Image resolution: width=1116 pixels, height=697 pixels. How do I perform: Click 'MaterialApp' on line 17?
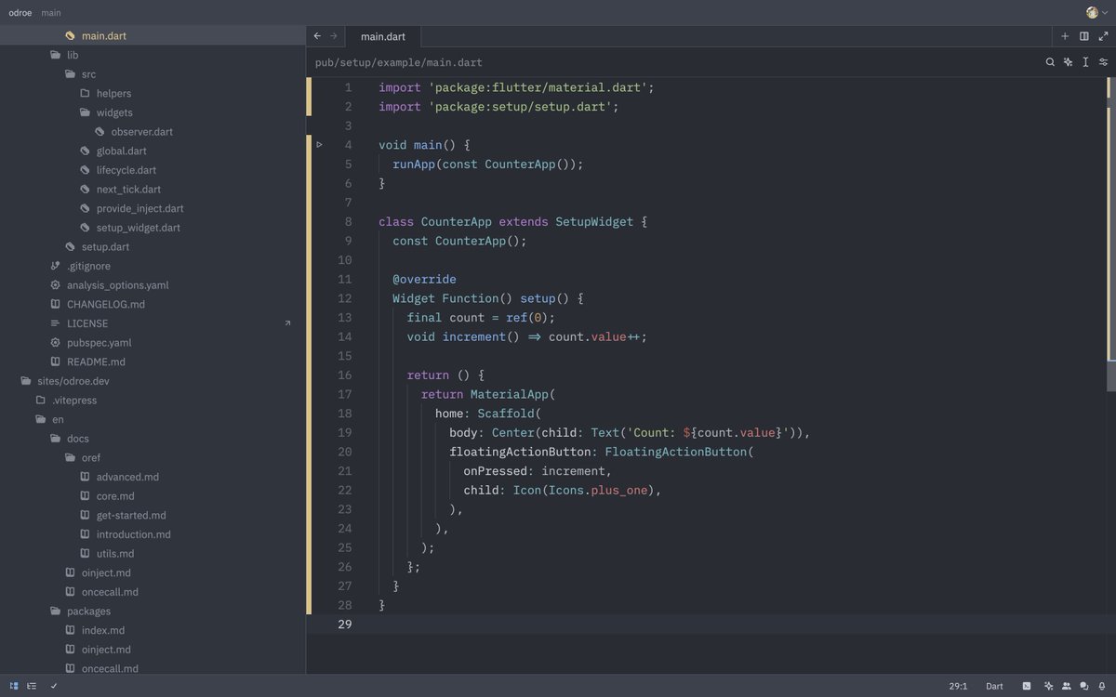pyautogui.click(x=510, y=394)
